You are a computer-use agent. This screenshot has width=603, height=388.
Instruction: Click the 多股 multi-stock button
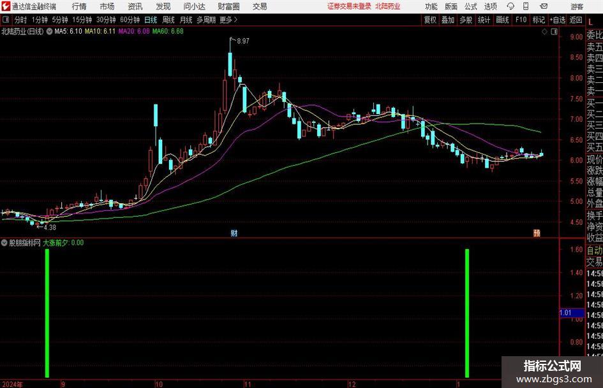click(x=466, y=20)
